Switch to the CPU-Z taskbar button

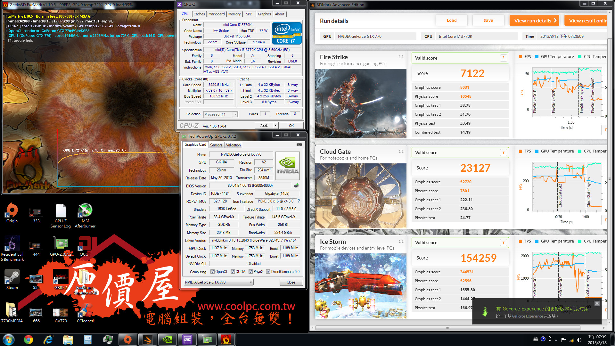(x=187, y=340)
